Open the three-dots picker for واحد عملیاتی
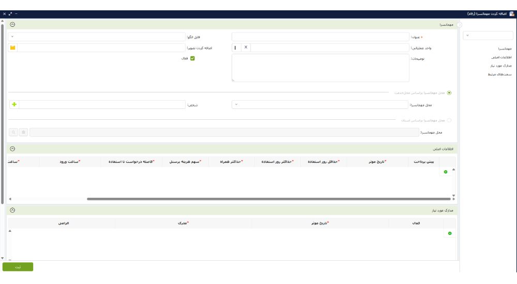The height and width of the screenshot is (284, 517). (x=235, y=48)
